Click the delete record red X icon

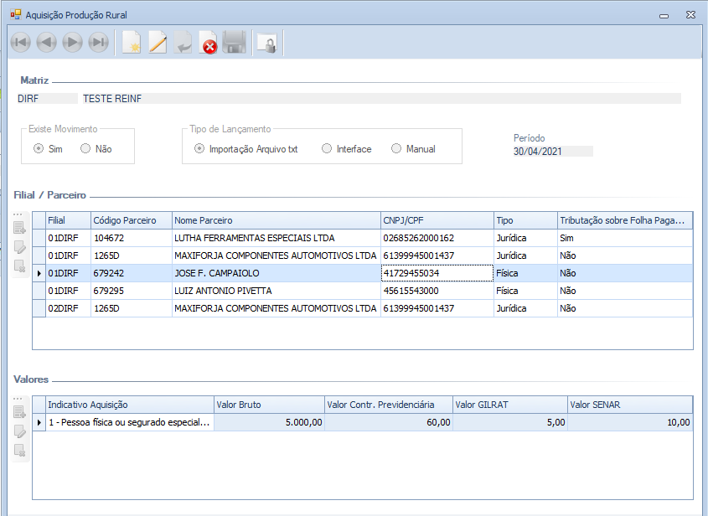209,43
